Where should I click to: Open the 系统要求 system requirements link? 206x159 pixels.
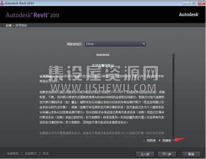30,153
